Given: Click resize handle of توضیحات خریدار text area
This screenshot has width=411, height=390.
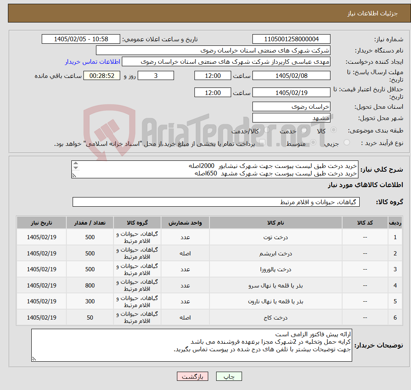Looking at the screenshot, I should tap(34, 359).
